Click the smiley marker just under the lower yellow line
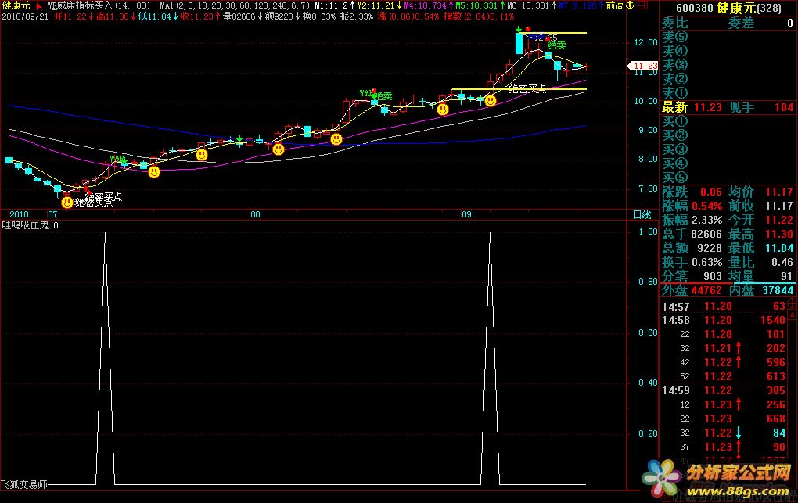The width and height of the screenshot is (798, 503). (490, 101)
